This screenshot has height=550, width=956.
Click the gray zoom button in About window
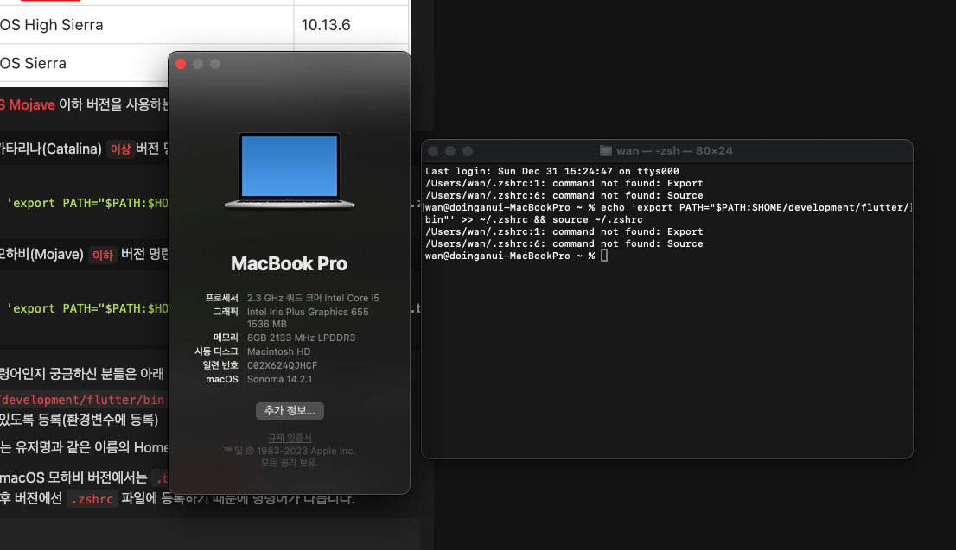[215, 64]
